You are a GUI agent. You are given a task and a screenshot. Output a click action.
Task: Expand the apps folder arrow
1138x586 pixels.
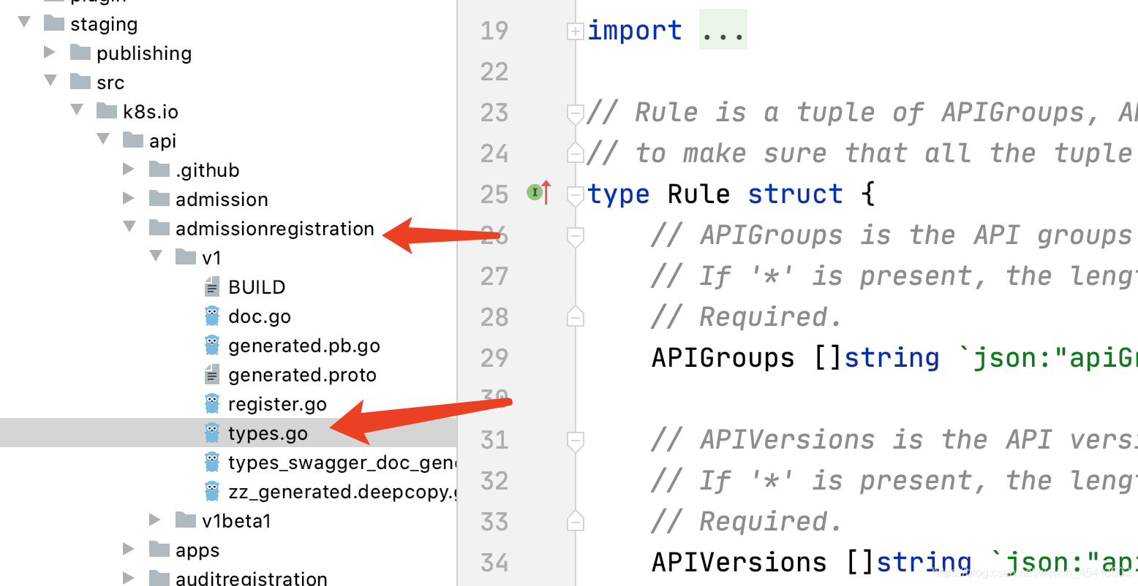(129, 549)
